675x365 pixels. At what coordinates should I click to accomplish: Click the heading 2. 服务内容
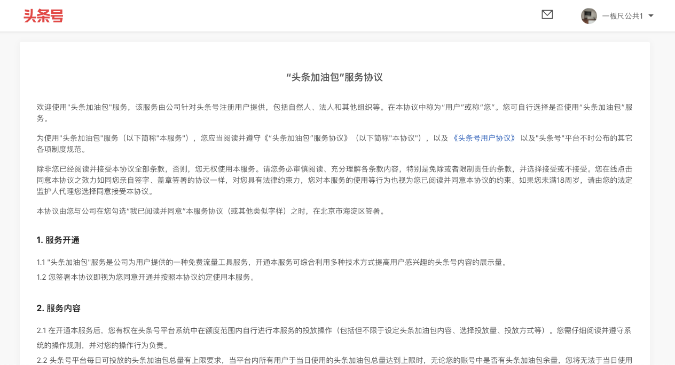(x=59, y=308)
